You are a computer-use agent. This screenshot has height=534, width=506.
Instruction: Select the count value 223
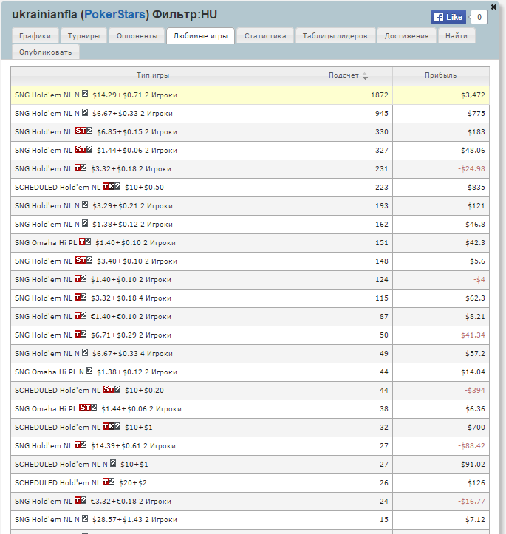382,188
